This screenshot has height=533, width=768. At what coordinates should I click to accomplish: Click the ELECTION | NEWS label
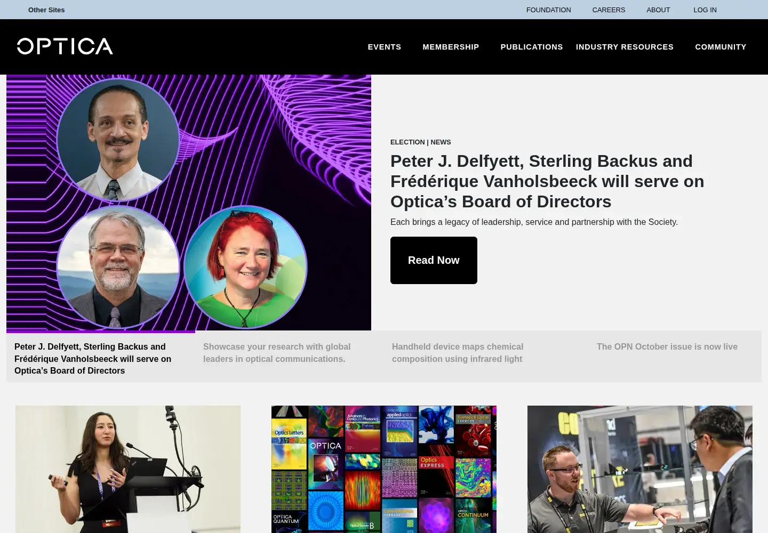(x=421, y=142)
